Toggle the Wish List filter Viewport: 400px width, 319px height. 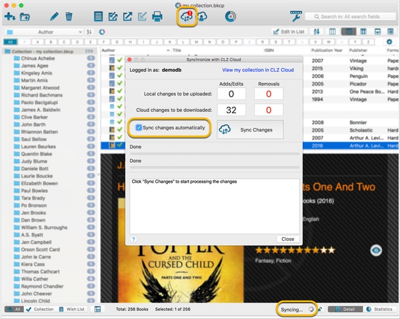71,310
